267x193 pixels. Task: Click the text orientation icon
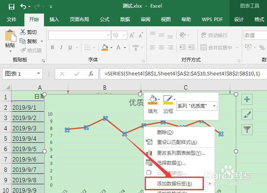tap(183, 35)
